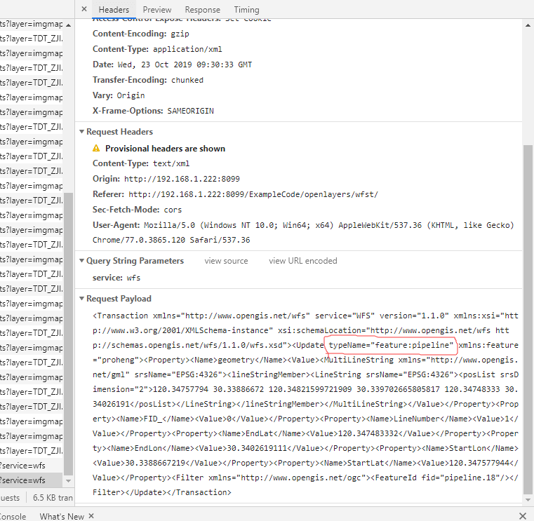This screenshot has height=521, width=534.
Task: Switch to the Preview tab
Action: pyautogui.click(x=157, y=10)
